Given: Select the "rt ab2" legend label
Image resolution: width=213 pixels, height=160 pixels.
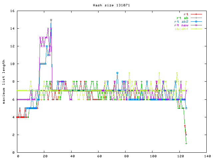Looking at the screenshot, I should point(181,21).
